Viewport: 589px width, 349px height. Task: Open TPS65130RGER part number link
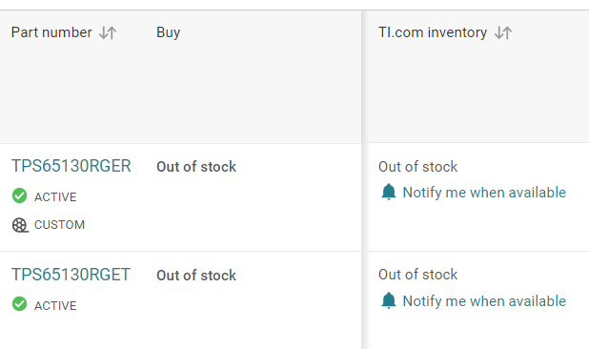[71, 166]
